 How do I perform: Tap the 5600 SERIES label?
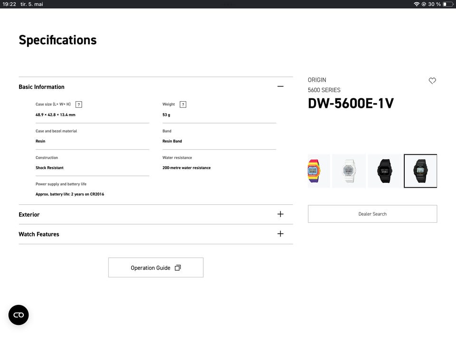point(324,90)
